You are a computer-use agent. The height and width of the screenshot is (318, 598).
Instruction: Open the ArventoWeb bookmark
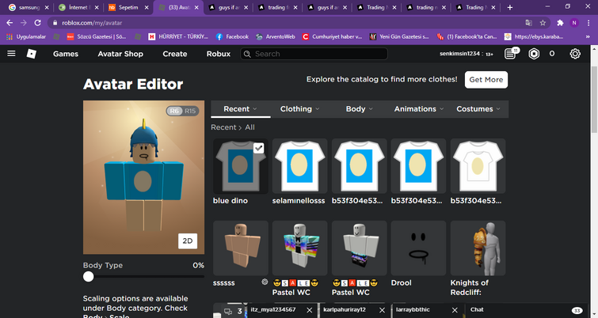[x=276, y=36]
